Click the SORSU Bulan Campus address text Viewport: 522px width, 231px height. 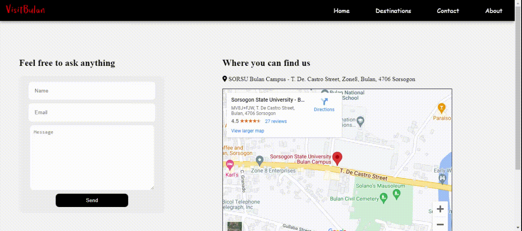(x=322, y=79)
